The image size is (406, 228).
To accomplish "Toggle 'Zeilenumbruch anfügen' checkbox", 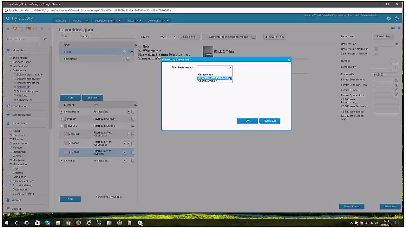I will (376, 54).
